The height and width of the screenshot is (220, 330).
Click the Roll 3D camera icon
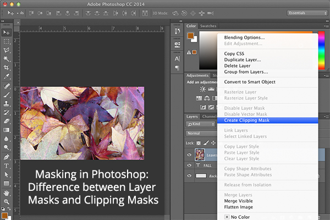click(x=184, y=13)
